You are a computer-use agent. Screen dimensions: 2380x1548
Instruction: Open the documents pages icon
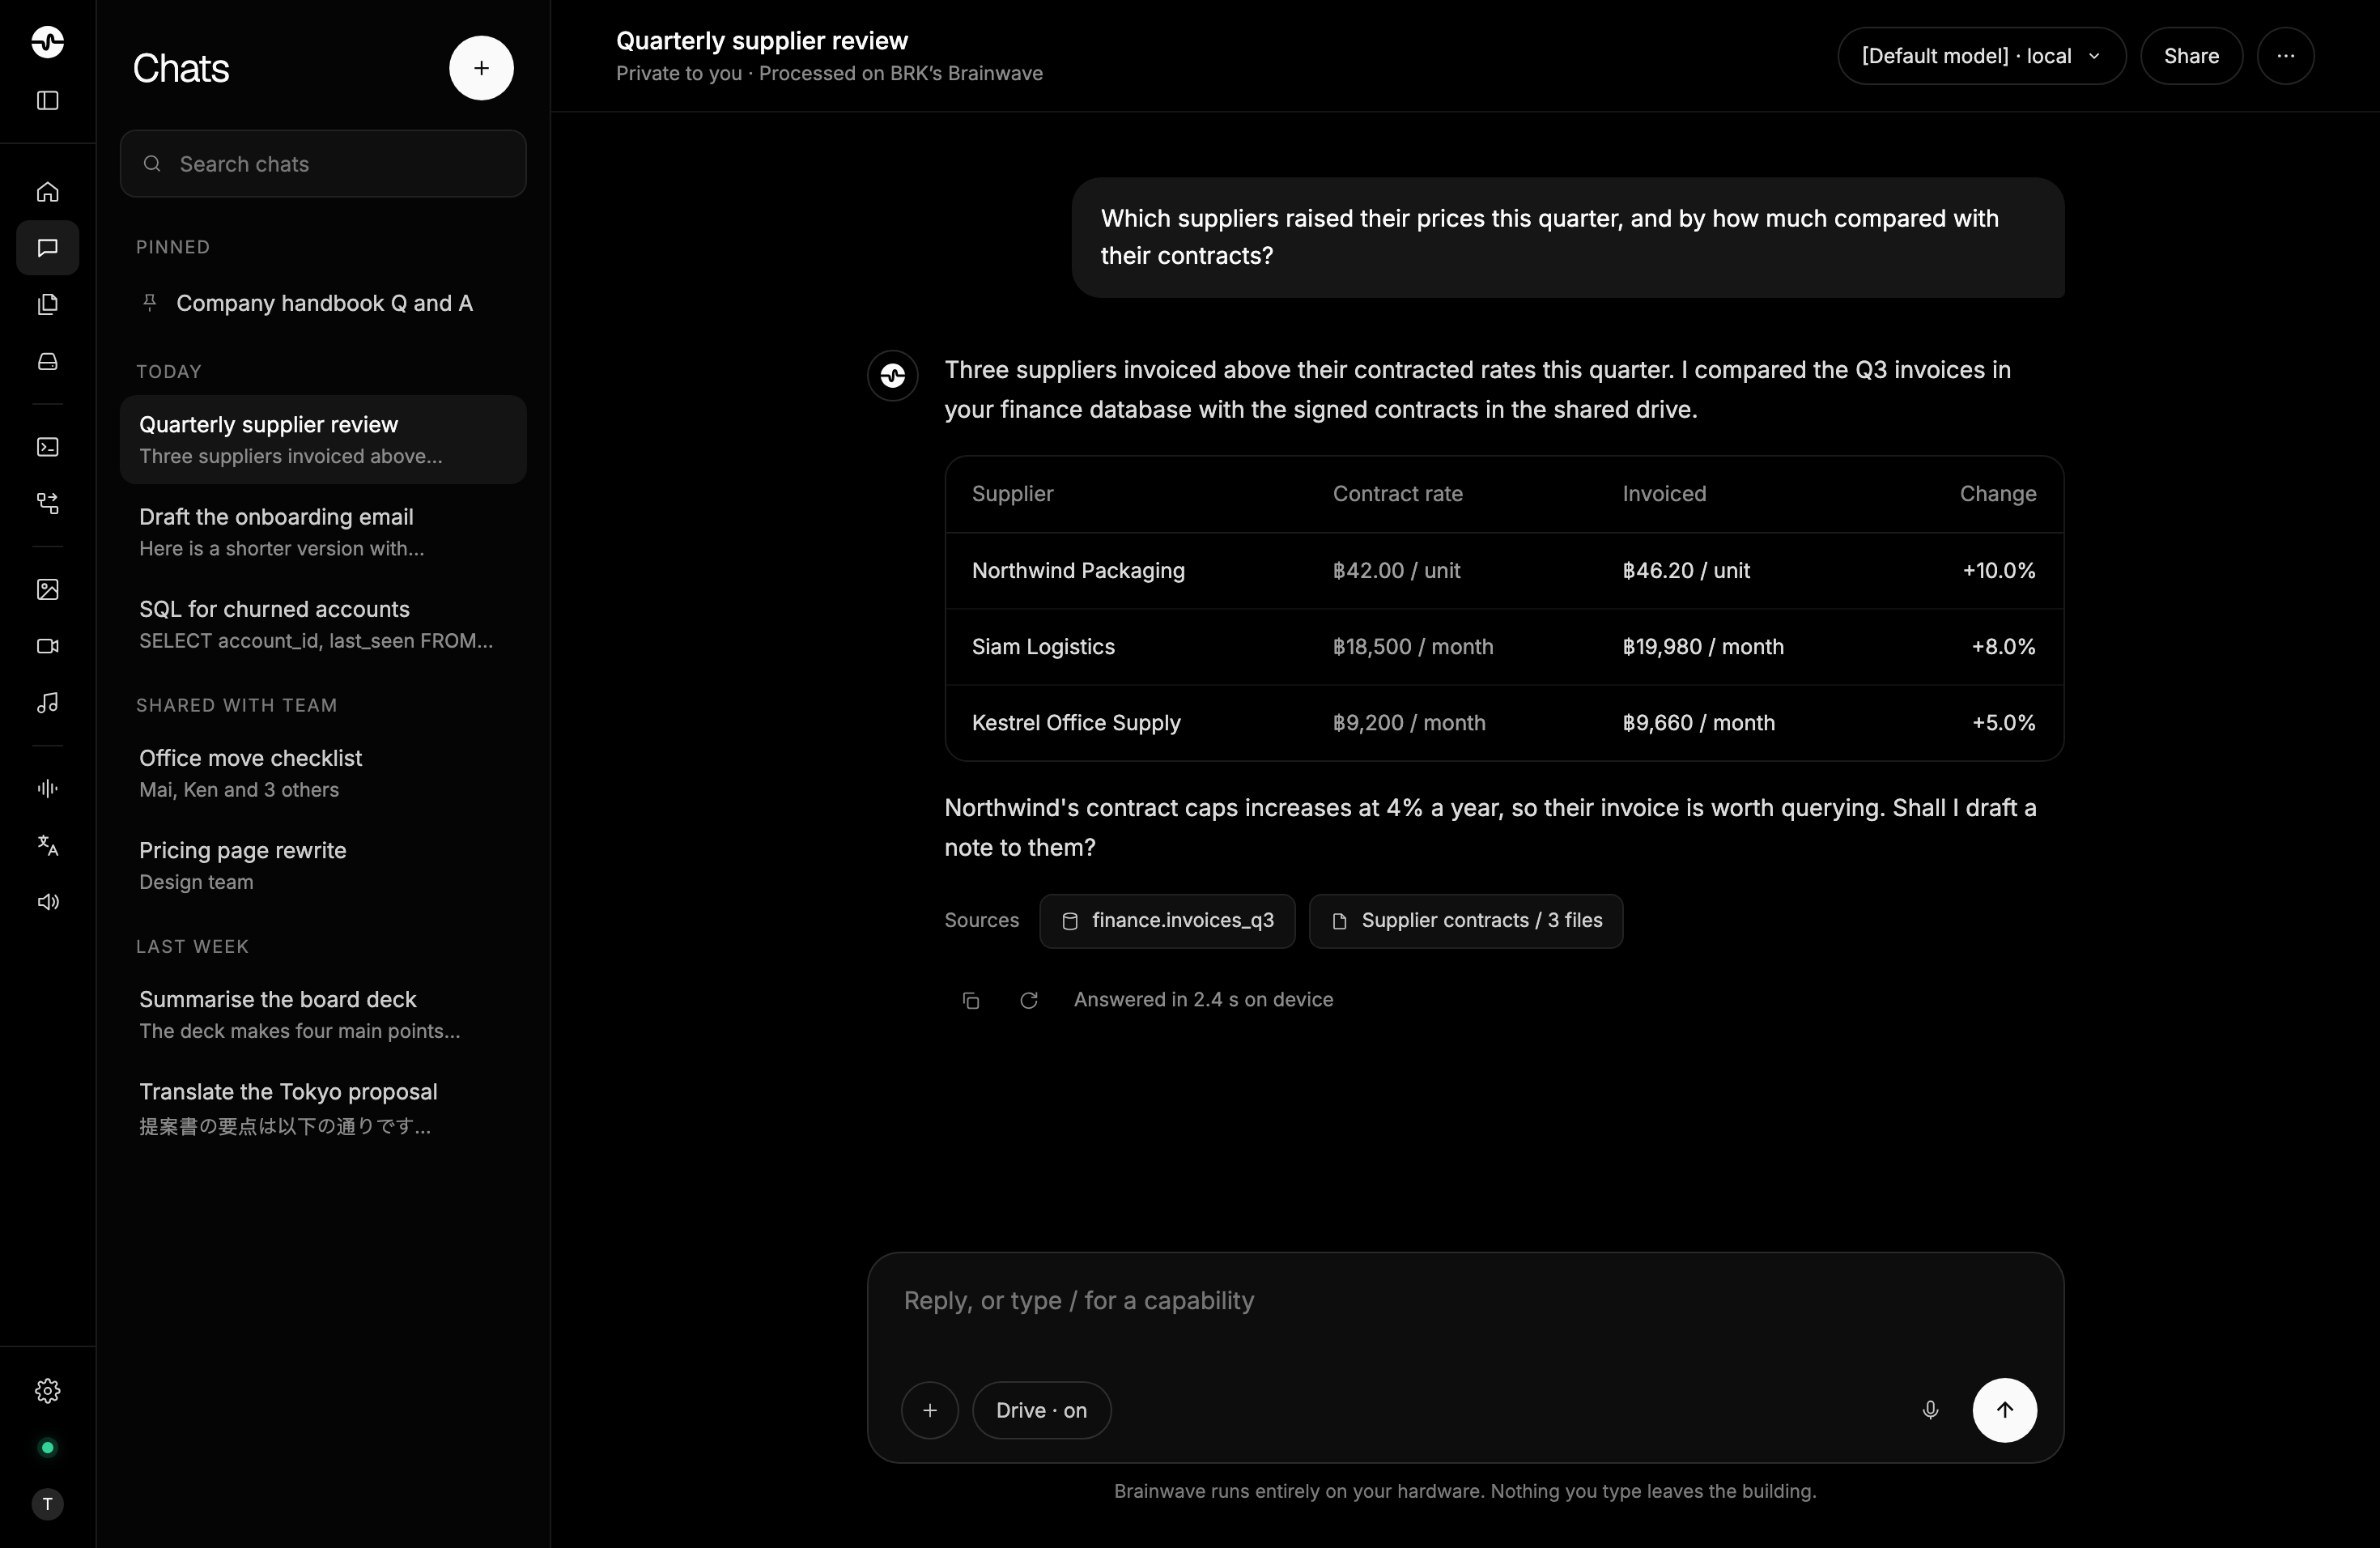tap(47, 304)
